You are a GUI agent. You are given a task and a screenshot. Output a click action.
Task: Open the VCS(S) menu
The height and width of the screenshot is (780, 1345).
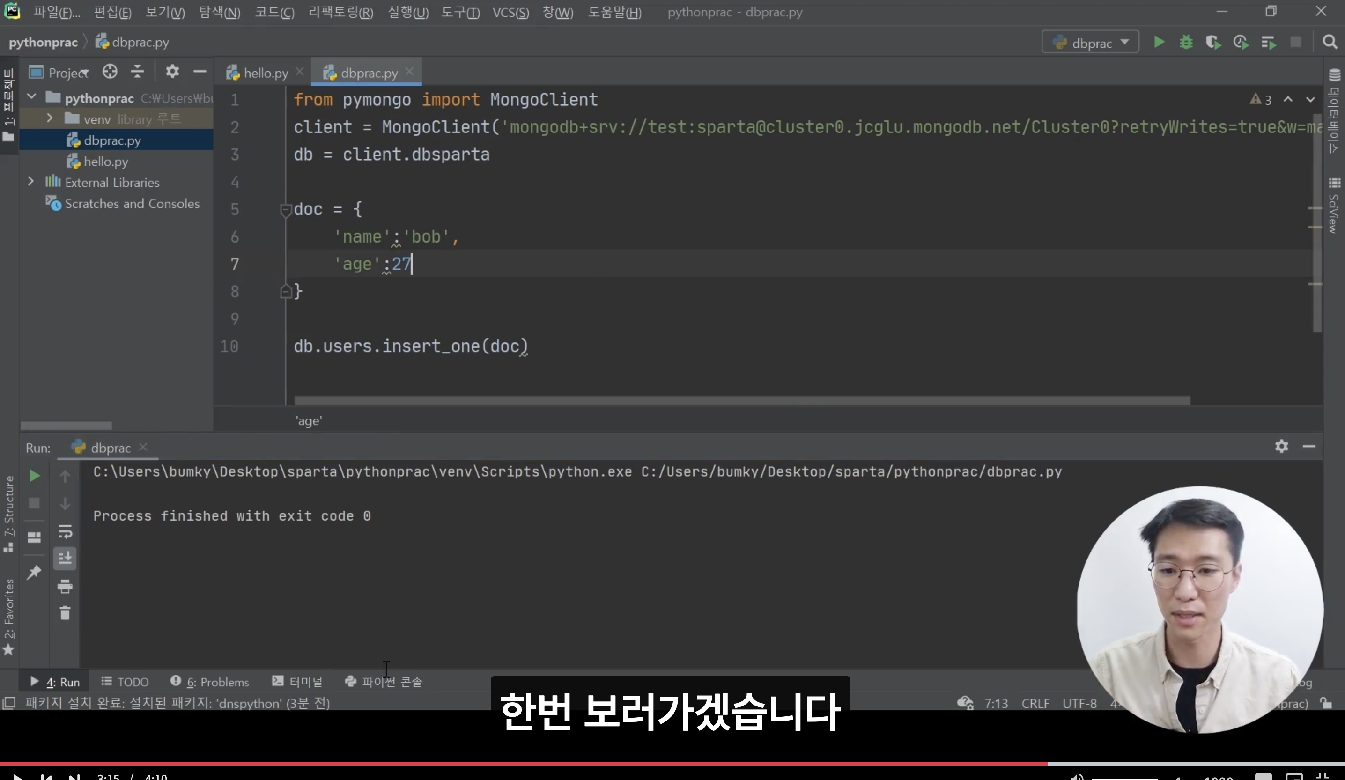(510, 12)
